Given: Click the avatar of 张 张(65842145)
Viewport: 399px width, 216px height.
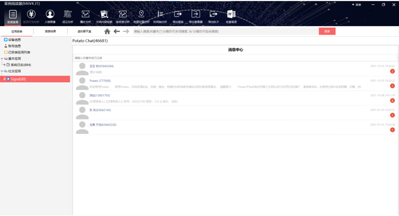Looking at the screenshot, I should click(82, 113).
